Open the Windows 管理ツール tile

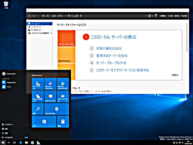[x=38, y=96]
